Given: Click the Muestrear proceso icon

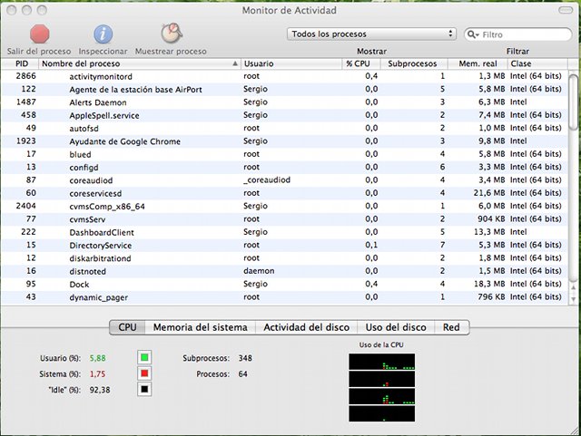Looking at the screenshot, I should tap(170, 34).
